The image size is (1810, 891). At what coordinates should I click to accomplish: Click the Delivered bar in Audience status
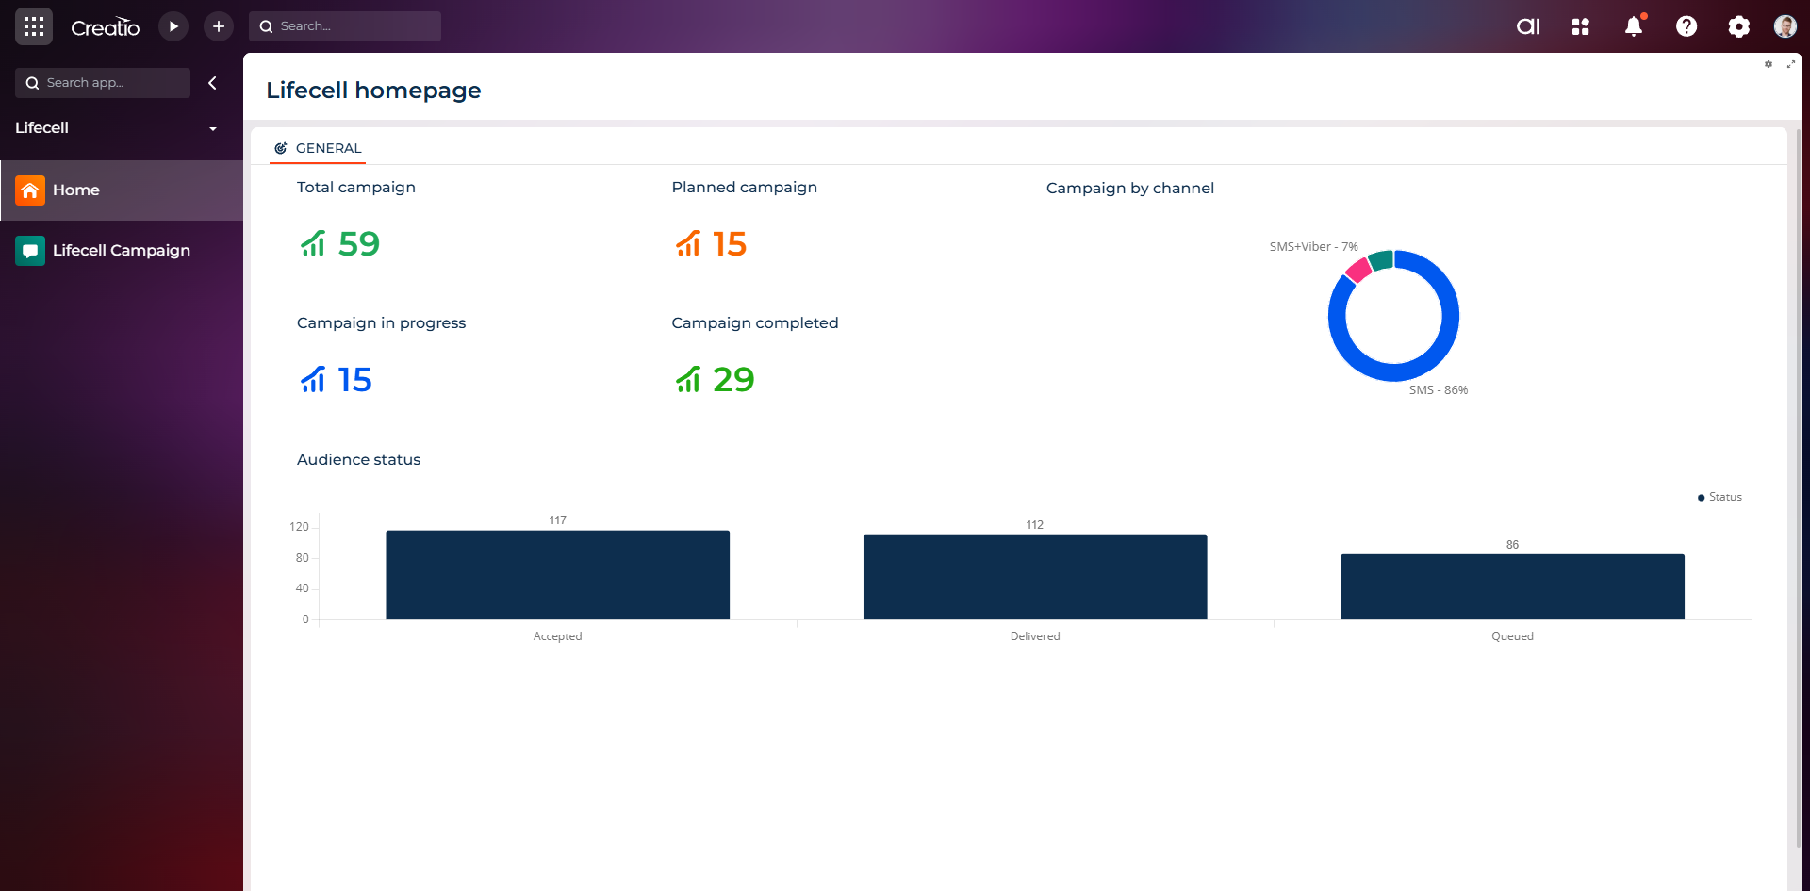(x=1035, y=577)
